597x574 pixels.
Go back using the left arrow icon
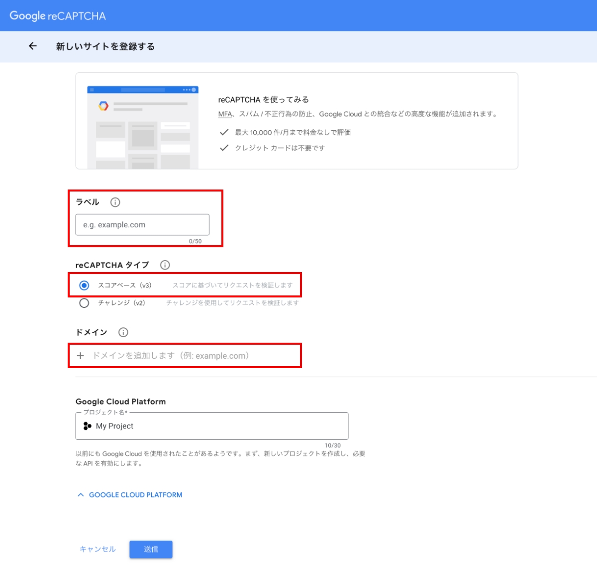pyautogui.click(x=33, y=46)
